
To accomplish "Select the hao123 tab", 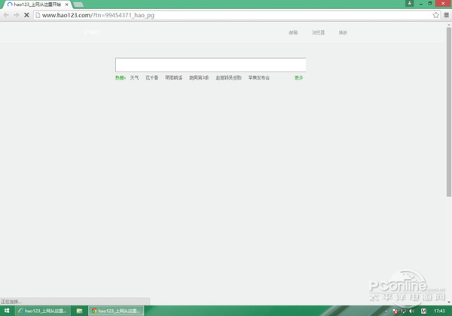I will click(37, 5).
